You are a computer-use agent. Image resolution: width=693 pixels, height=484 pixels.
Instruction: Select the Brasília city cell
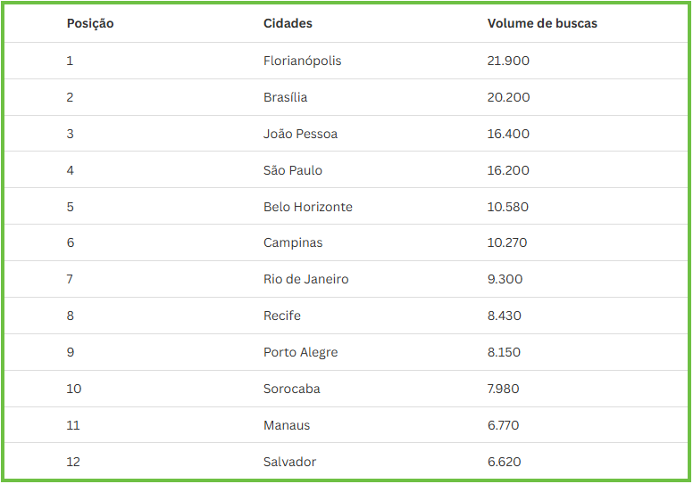[x=285, y=97]
